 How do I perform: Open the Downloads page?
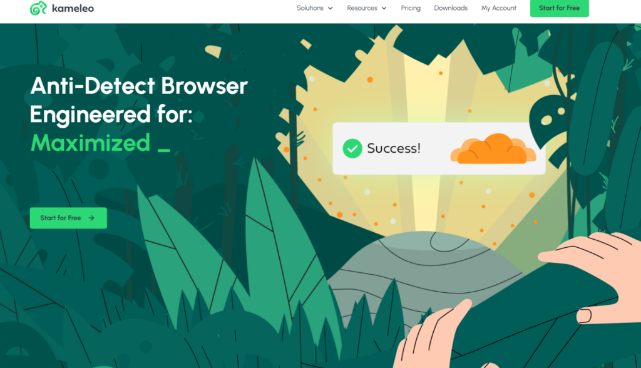click(x=451, y=8)
